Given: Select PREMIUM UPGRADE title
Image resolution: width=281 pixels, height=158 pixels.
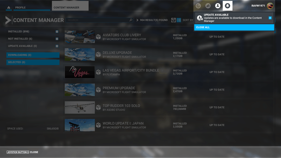Looking at the screenshot, I should (x=119, y=88).
